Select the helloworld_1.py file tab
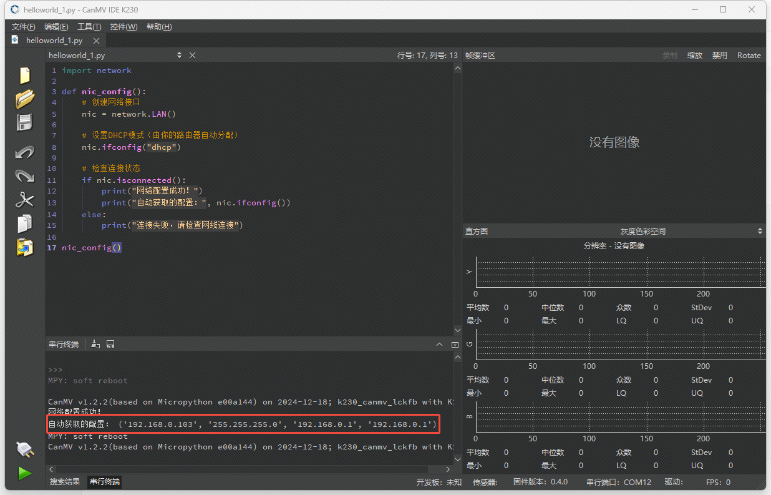The image size is (771, 495). pyautogui.click(x=54, y=41)
